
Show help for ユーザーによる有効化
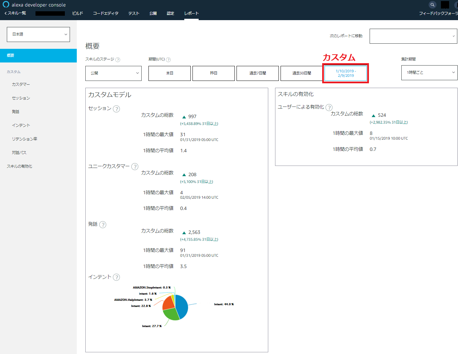point(329,108)
